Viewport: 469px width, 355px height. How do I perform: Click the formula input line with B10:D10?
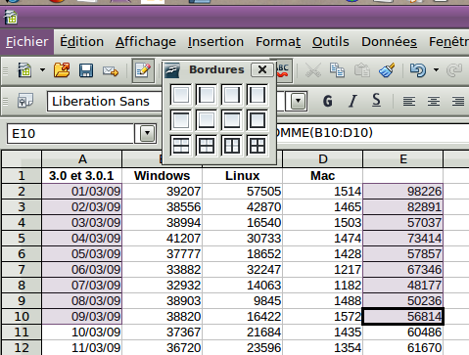tap(372, 133)
